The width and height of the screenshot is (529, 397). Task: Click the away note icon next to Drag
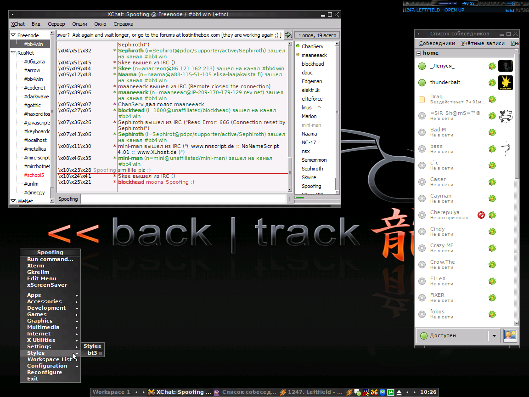pyautogui.click(x=422, y=99)
